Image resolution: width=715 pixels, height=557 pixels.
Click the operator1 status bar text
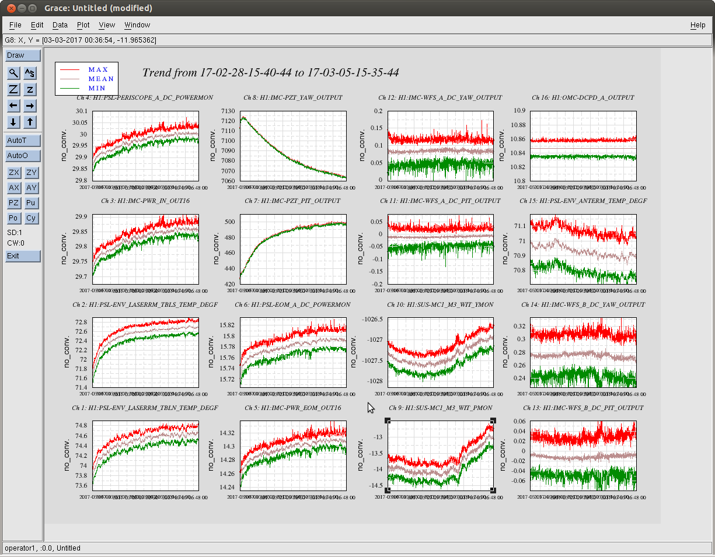pos(43,548)
